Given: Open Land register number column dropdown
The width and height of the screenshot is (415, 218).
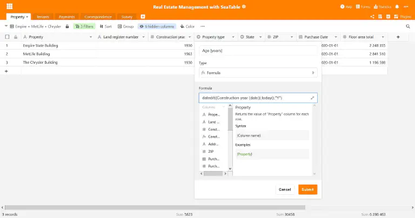Looking at the screenshot, I should pos(143,37).
